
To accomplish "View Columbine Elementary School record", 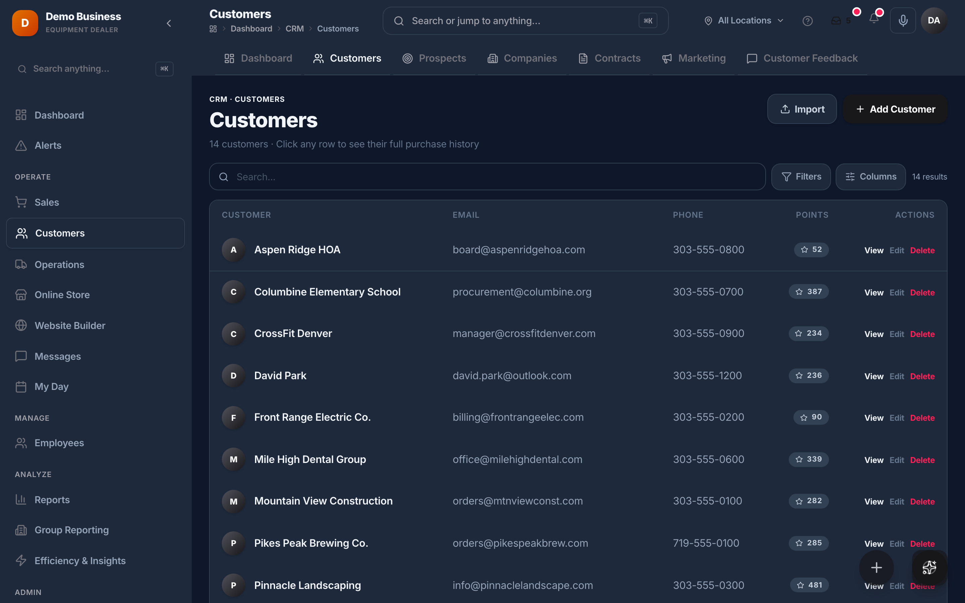I will click(x=874, y=293).
